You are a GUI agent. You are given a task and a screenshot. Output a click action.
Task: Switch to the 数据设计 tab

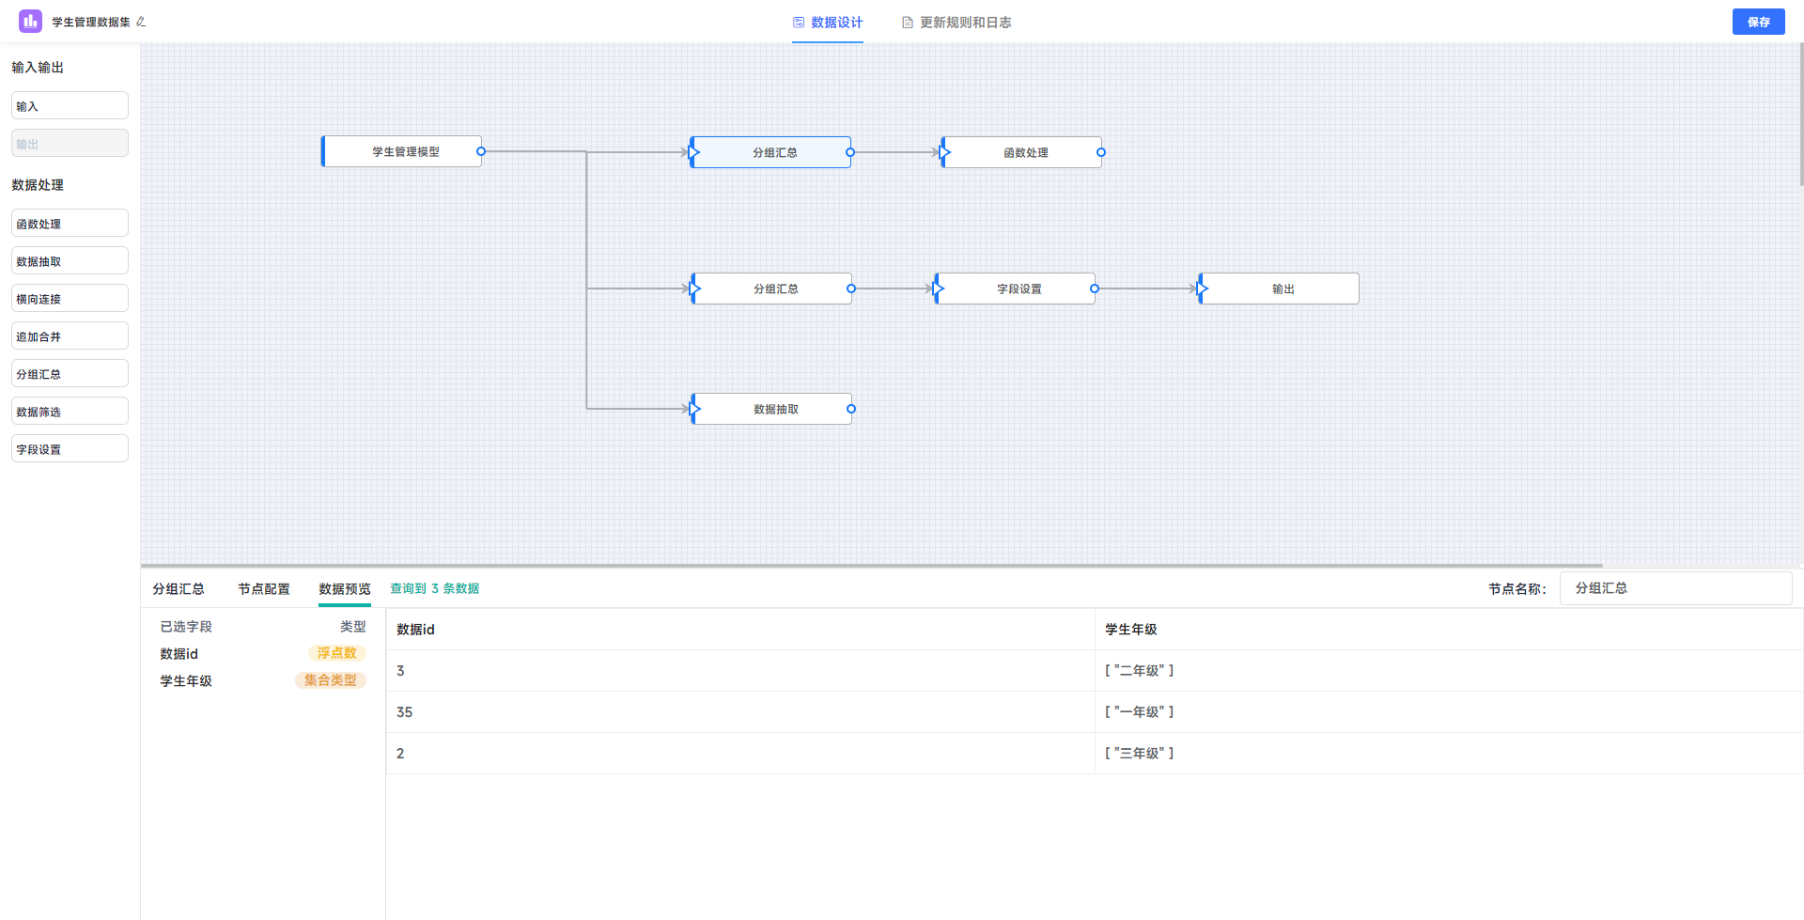point(827,23)
